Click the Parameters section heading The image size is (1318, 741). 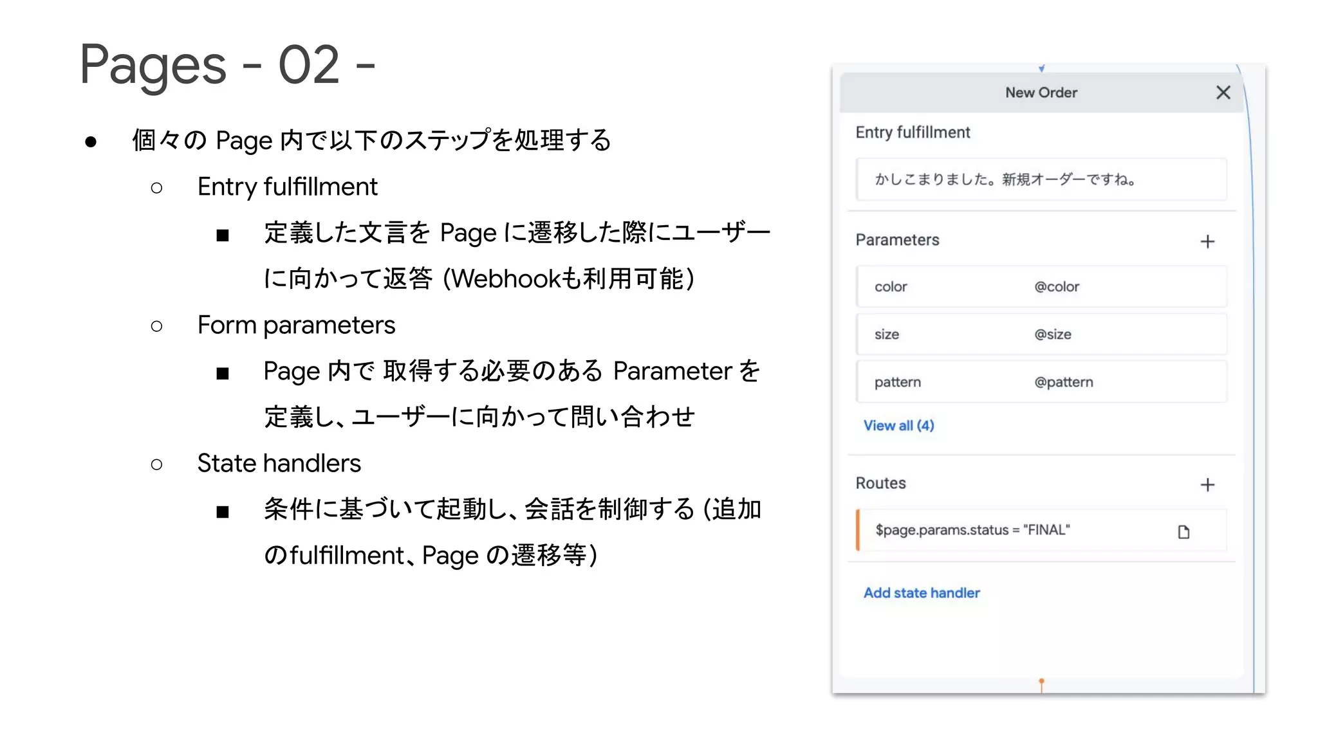tap(897, 240)
